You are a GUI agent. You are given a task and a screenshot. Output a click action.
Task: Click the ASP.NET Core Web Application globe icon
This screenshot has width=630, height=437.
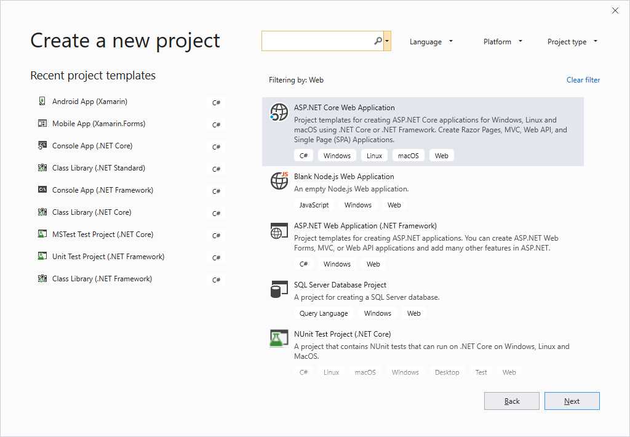[279, 113]
